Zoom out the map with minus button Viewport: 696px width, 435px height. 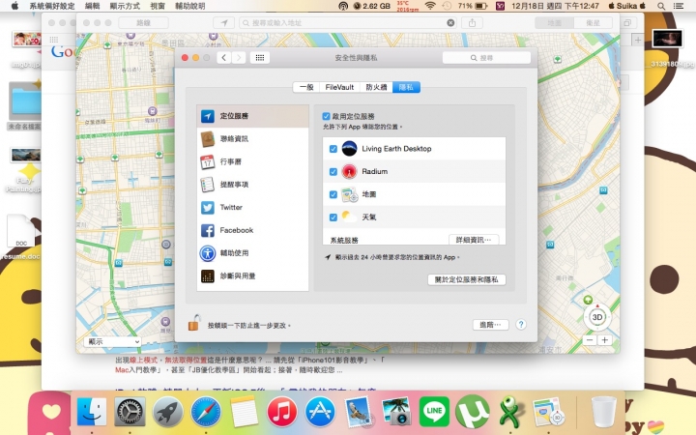(x=590, y=340)
